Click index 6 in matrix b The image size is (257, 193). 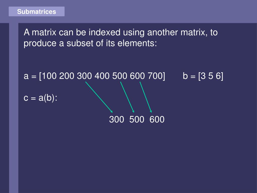tap(218, 76)
